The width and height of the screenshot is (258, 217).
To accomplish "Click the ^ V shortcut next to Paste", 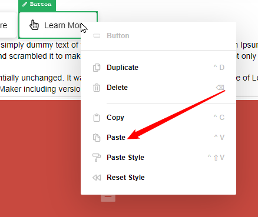I will pos(219,138).
